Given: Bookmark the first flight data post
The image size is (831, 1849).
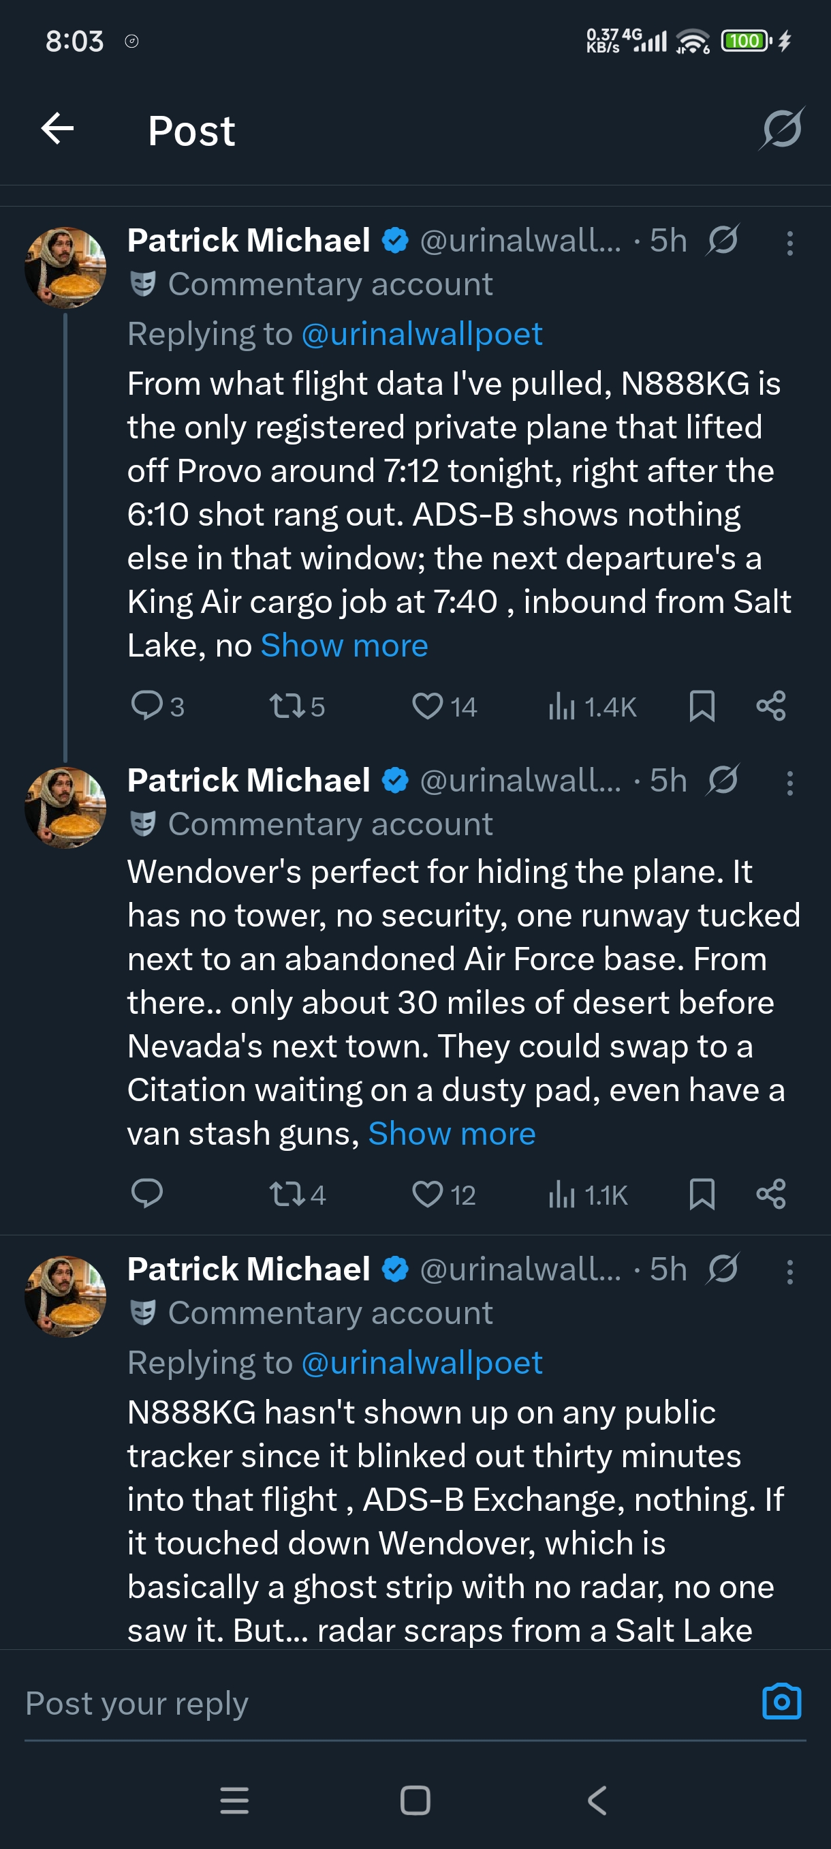Looking at the screenshot, I should (701, 706).
